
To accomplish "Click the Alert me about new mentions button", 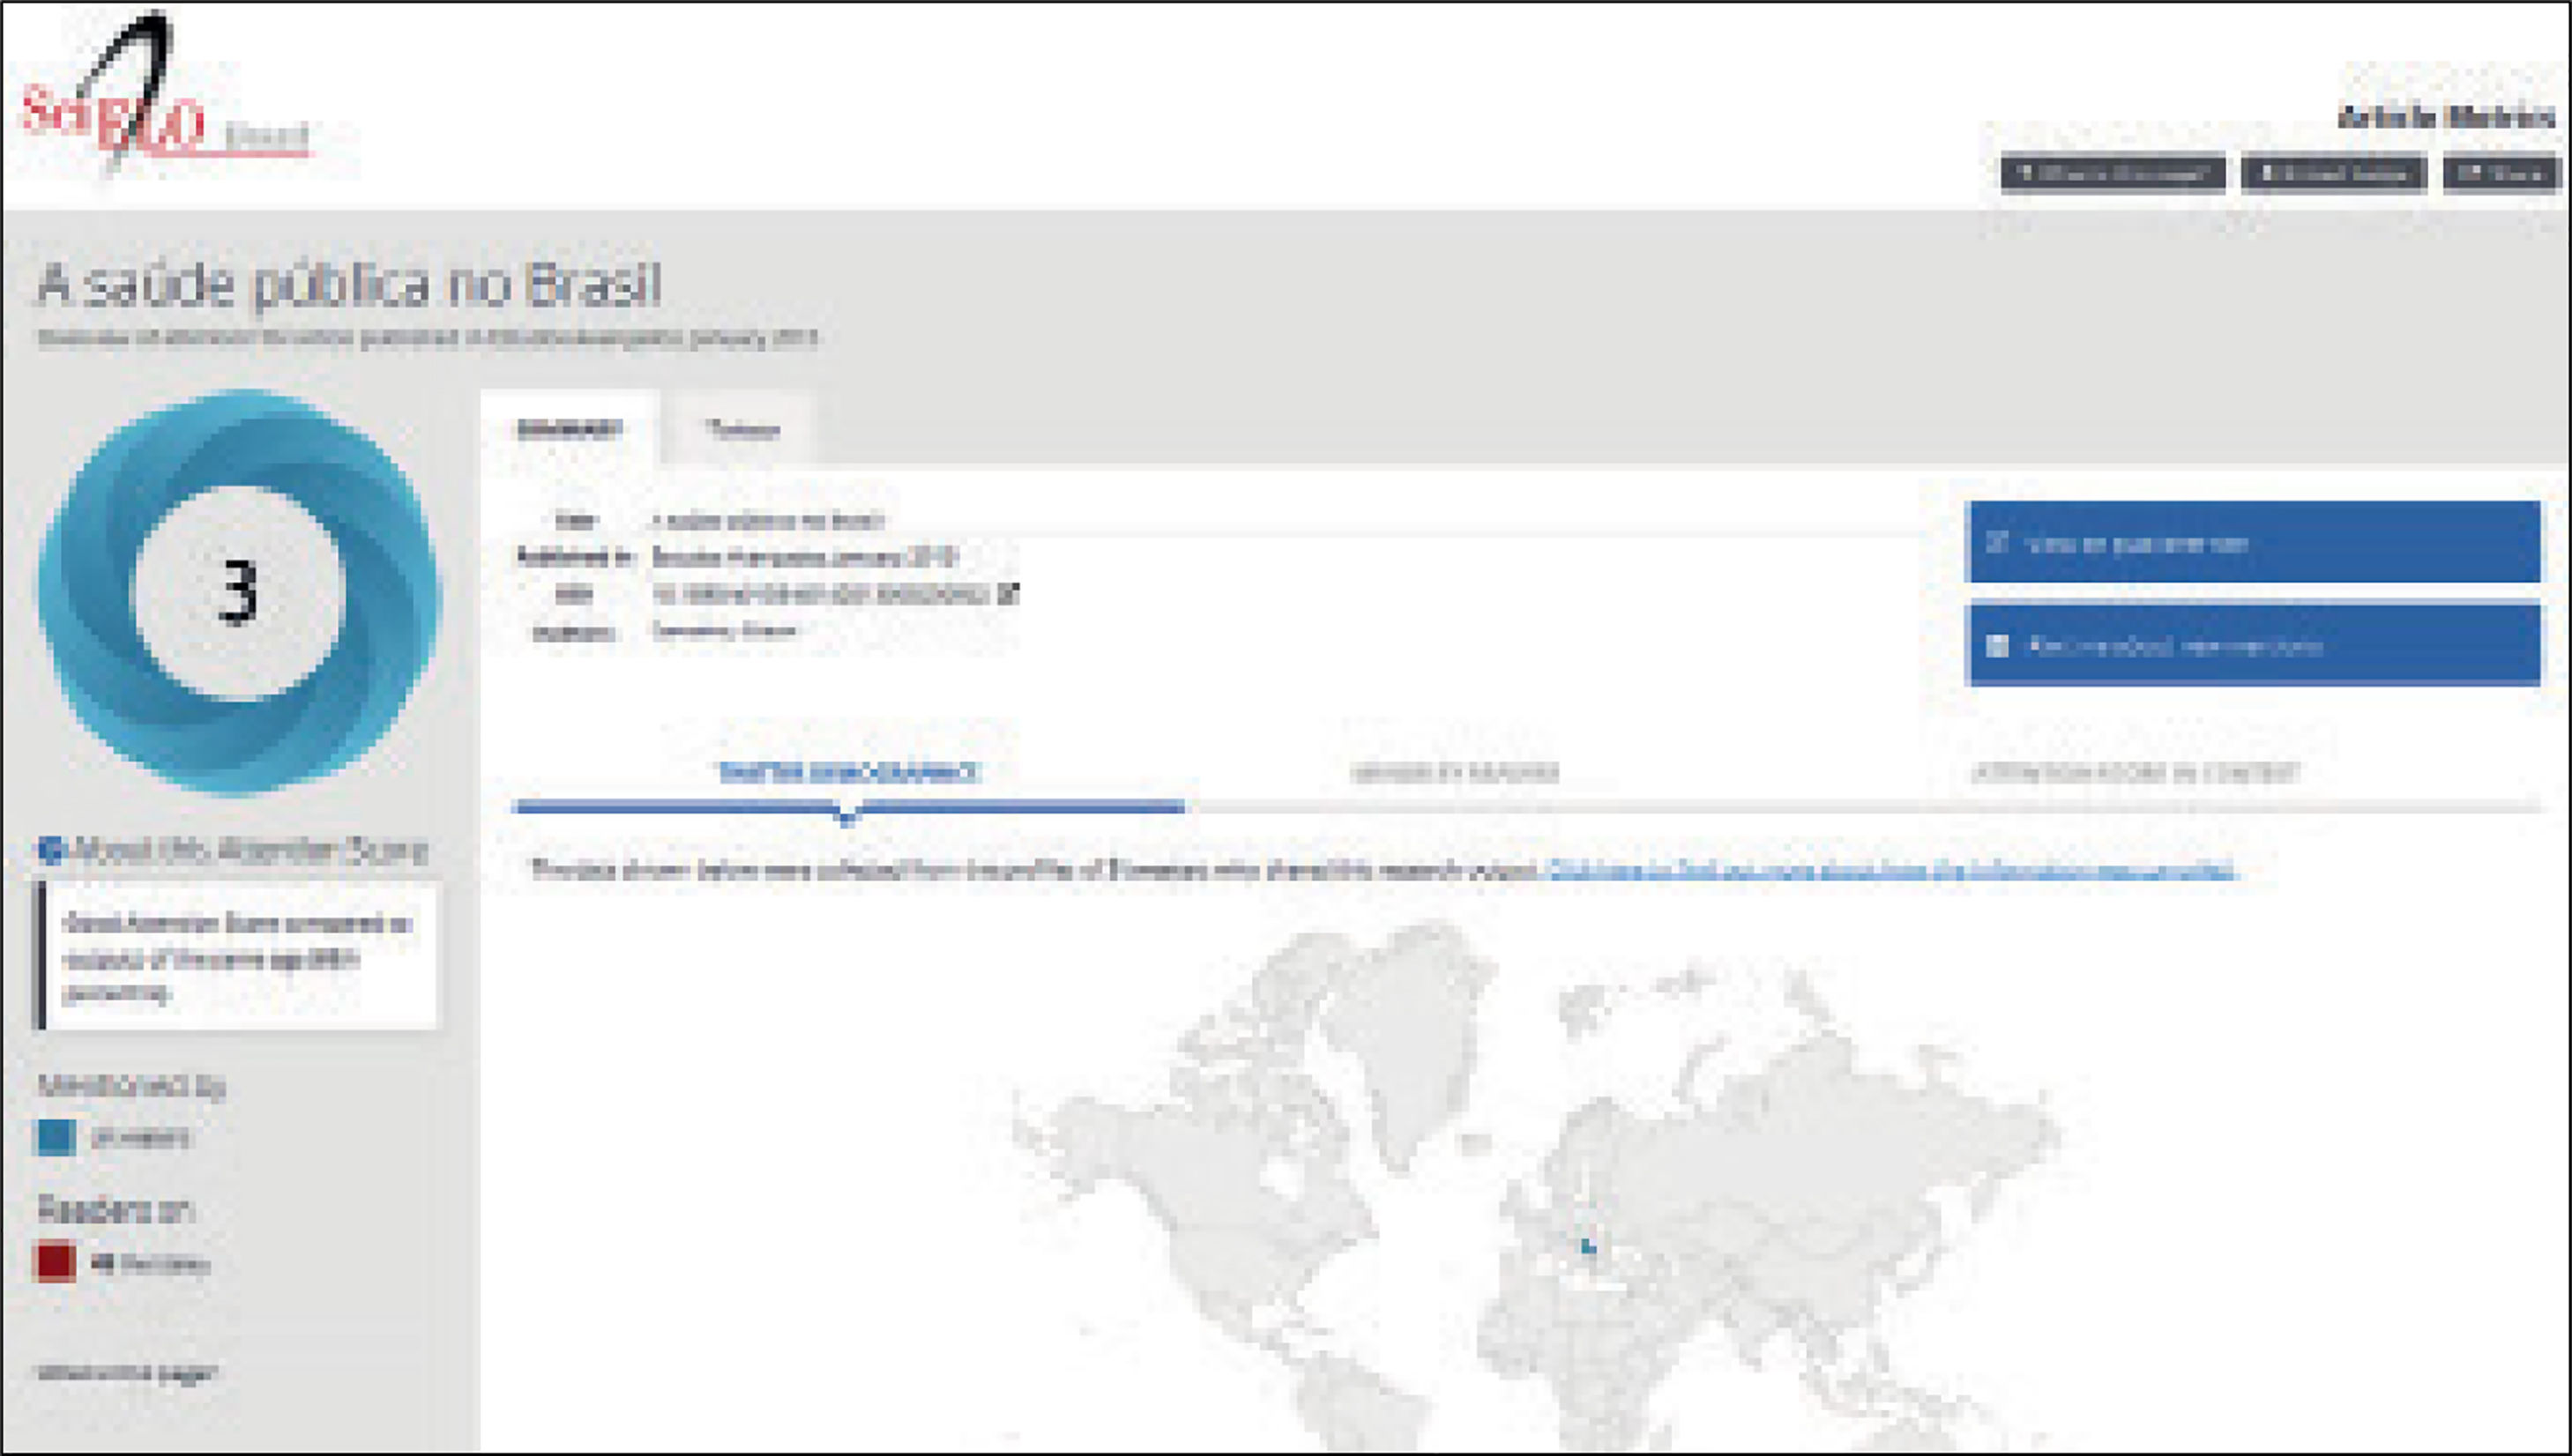I will [2251, 646].
